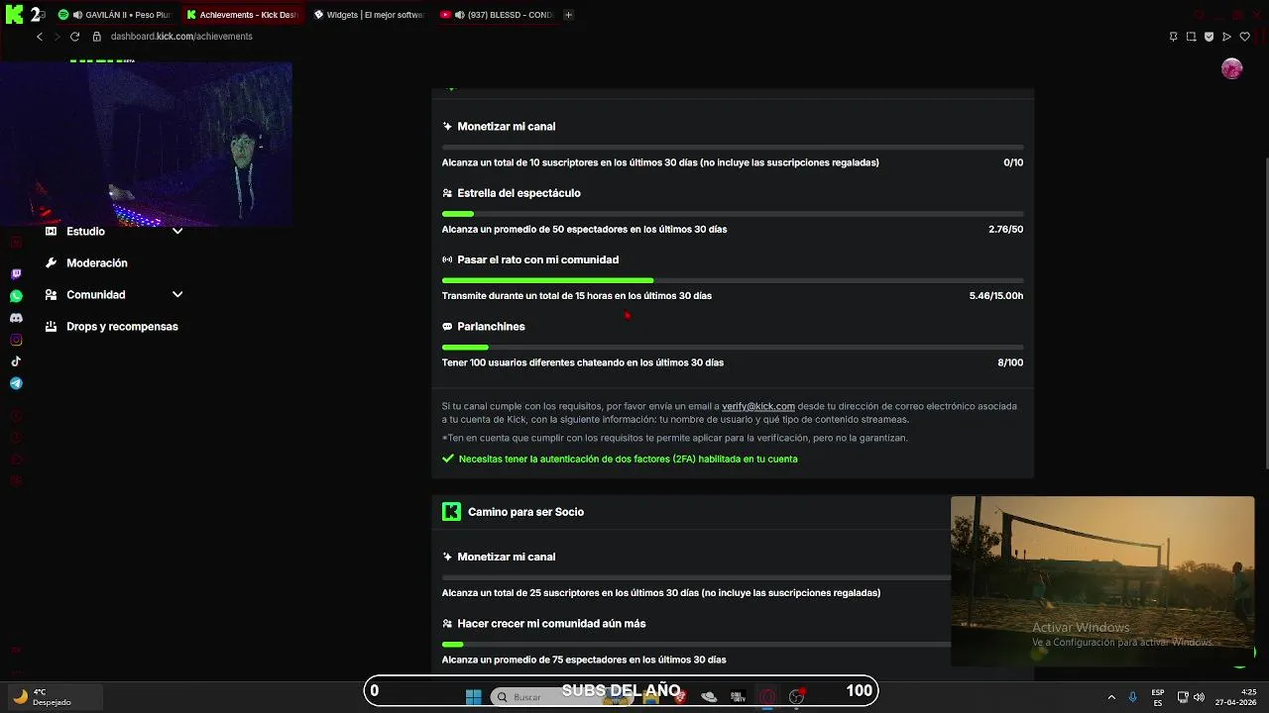Switch to the Widgets browser tab
This screenshot has width=1269, height=713.
pos(369,15)
